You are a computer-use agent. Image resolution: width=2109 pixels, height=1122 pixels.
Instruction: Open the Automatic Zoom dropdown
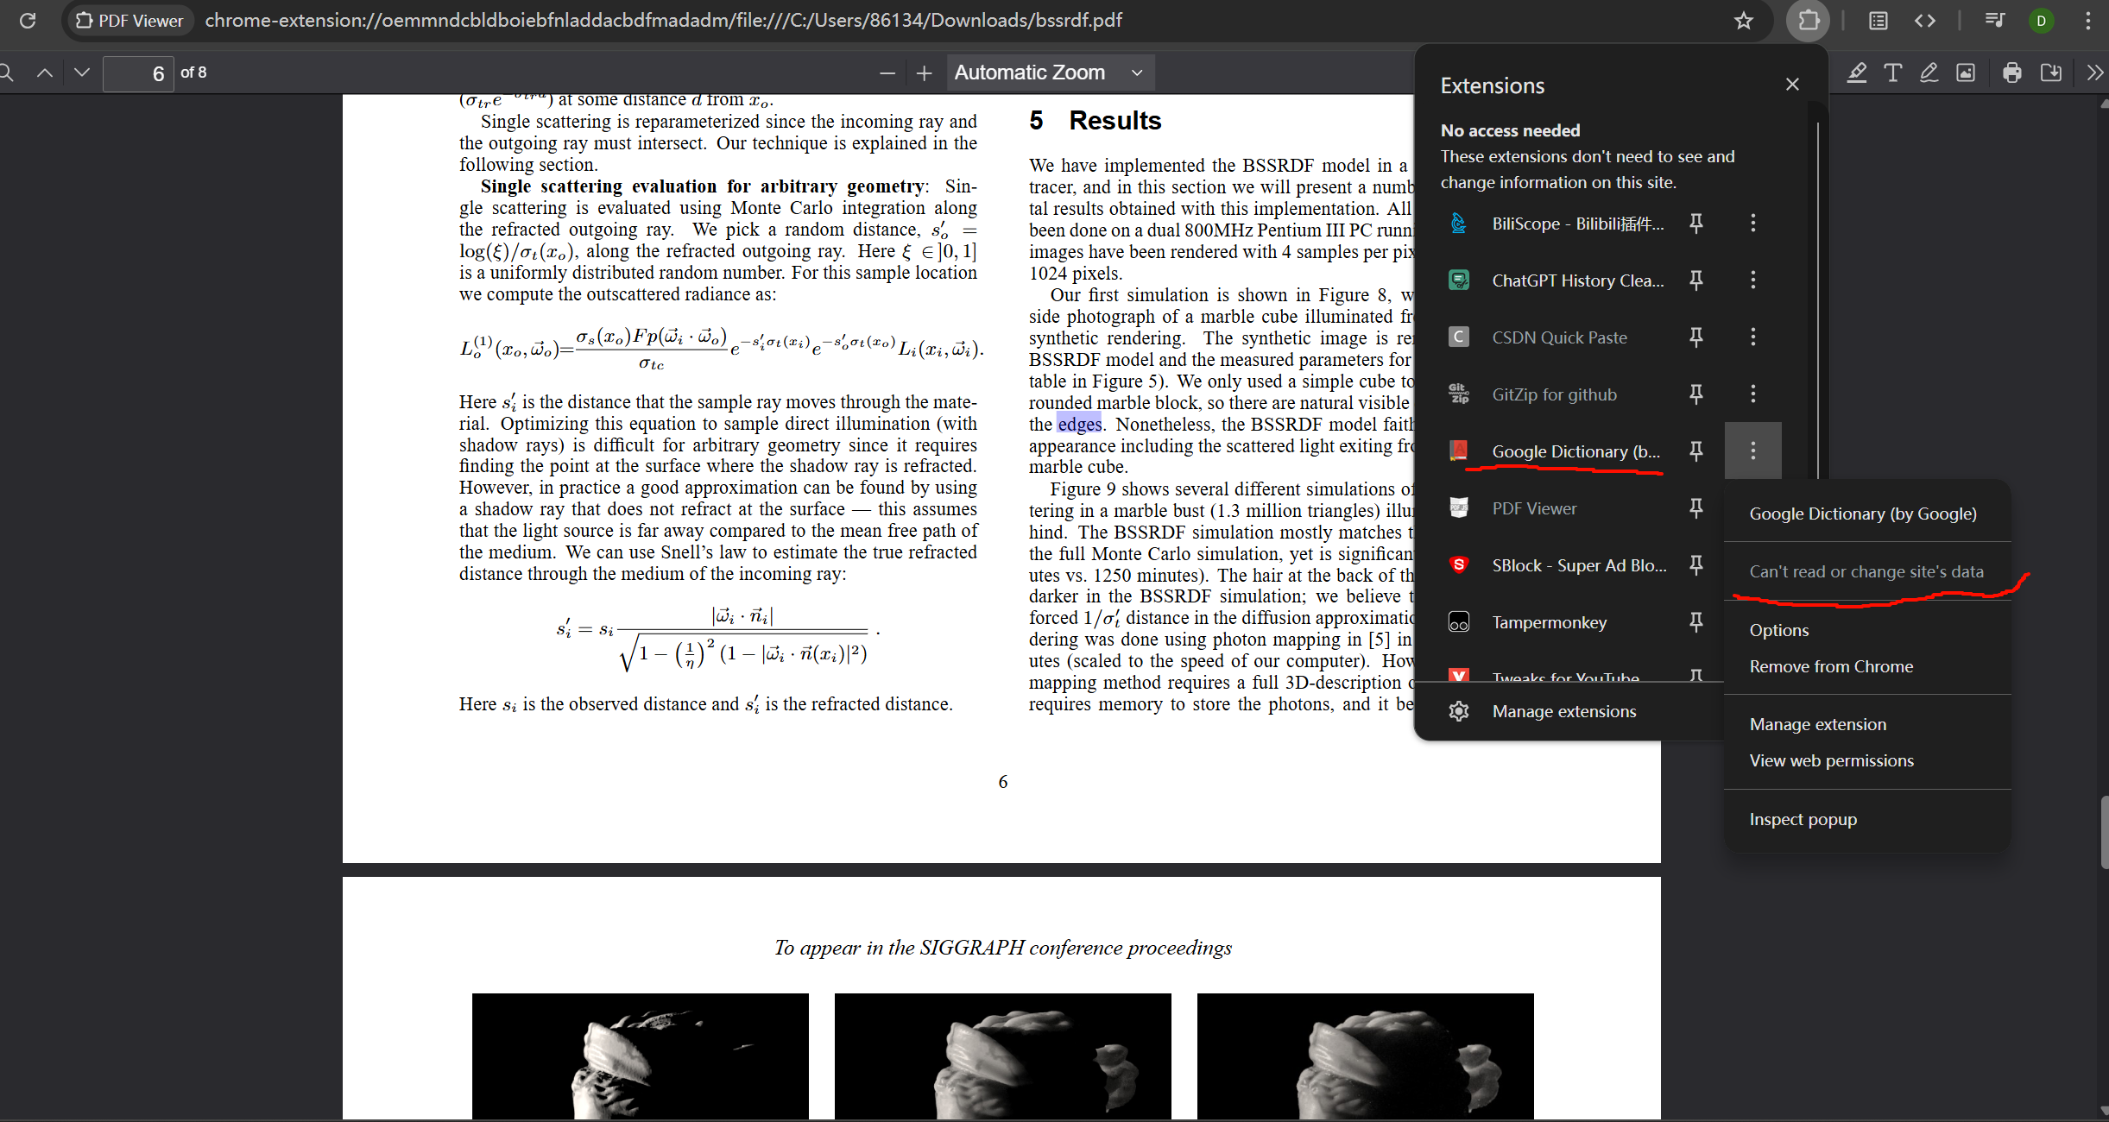click(x=1049, y=73)
